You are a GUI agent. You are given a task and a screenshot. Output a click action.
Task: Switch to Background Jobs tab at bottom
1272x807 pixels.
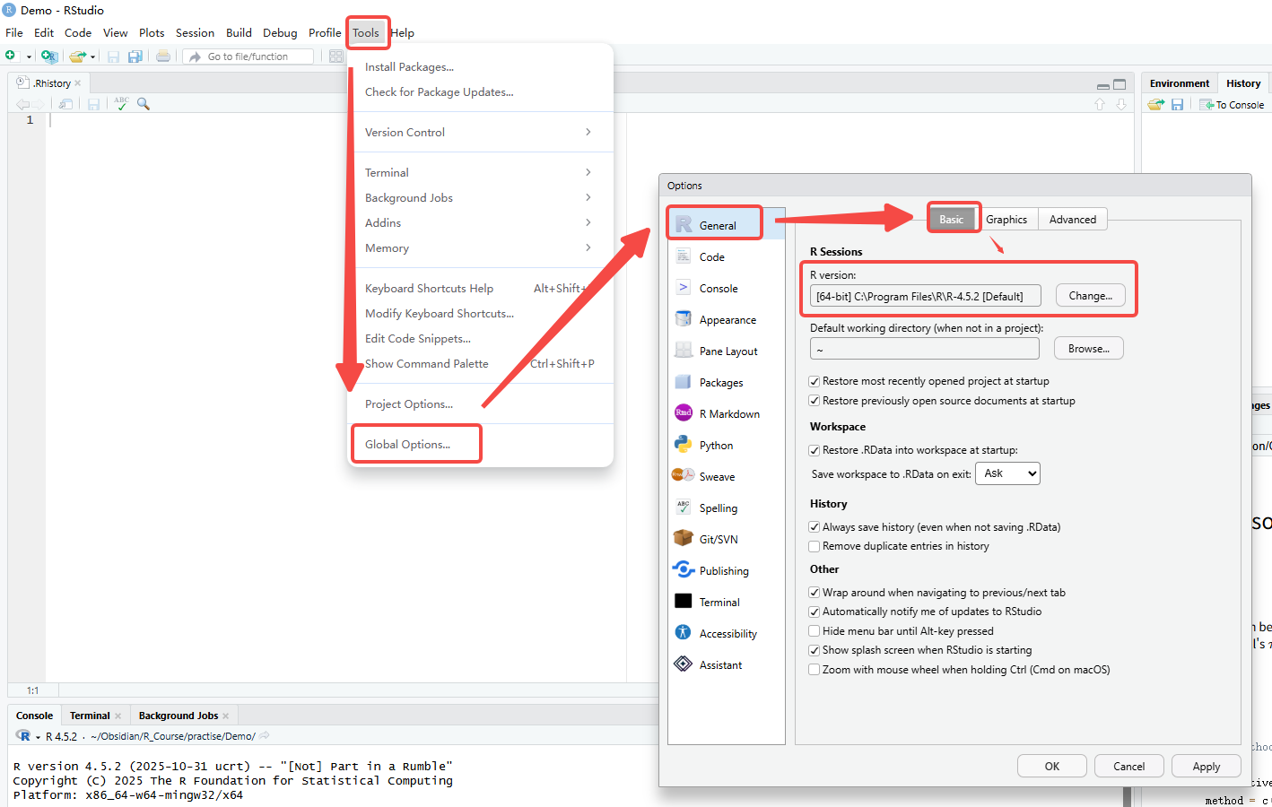click(179, 716)
